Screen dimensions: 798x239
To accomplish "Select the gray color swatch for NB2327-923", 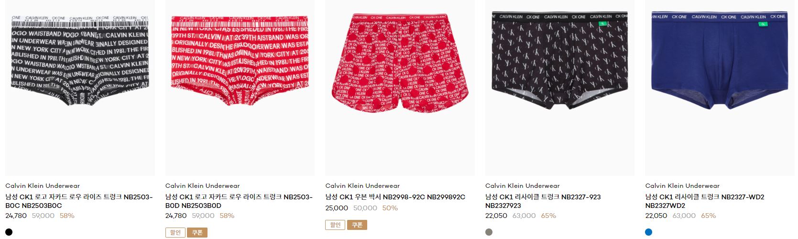I will point(489,232).
